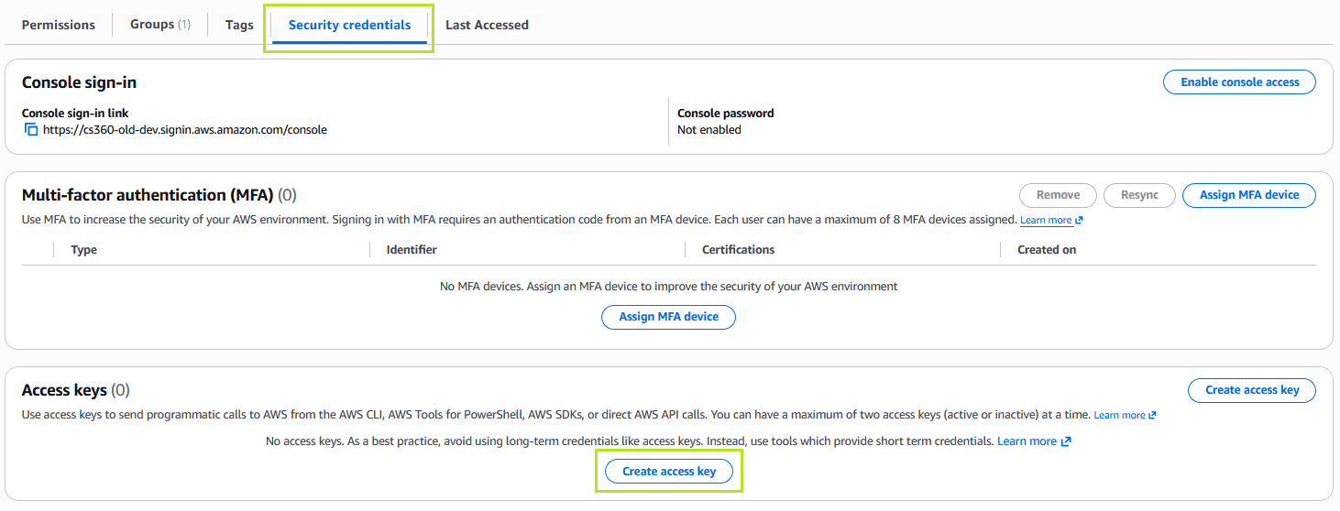Sort MFA table by Type column
This screenshot has height=511, width=1340.
click(x=83, y=250)
